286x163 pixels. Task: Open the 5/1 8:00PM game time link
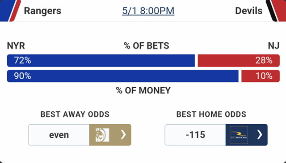click(x=148, y=11)
